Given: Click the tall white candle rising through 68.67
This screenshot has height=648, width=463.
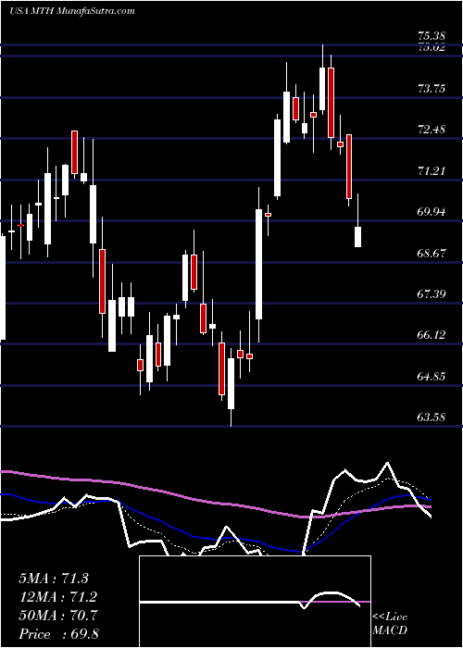Looking at the screenshot, I should (258, 264).
